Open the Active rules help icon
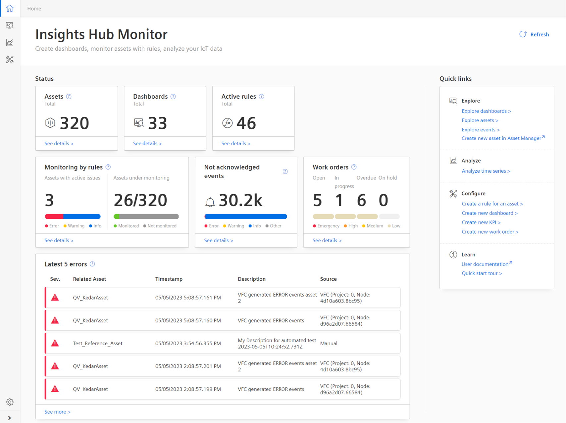566x423 pixels. tap(261, 96)
